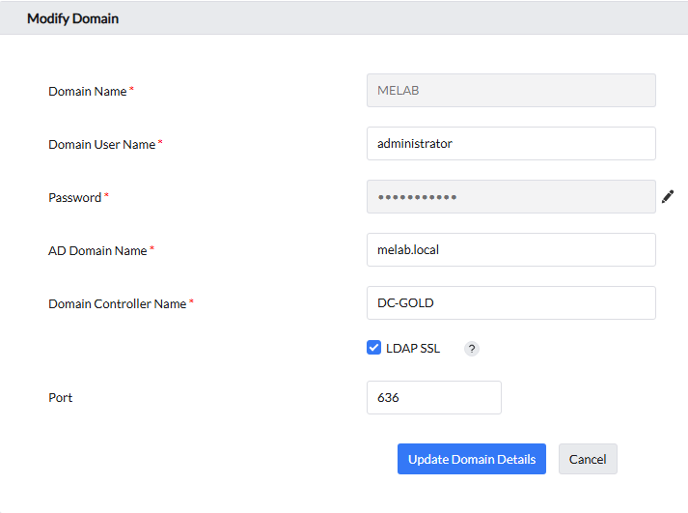Click the Domain Controller Name label
This screenshot has height=513, width=688.
pyautogui.click(x=117, y=303)
